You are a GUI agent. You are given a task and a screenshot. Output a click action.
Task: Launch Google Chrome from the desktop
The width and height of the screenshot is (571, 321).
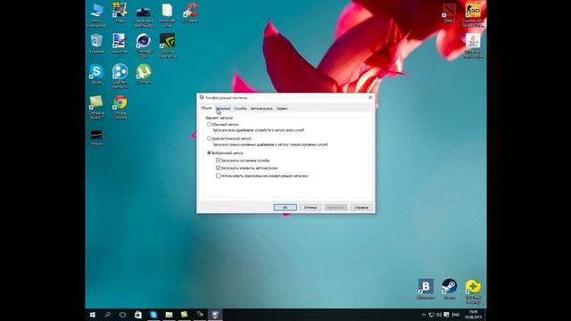point(120,107)
